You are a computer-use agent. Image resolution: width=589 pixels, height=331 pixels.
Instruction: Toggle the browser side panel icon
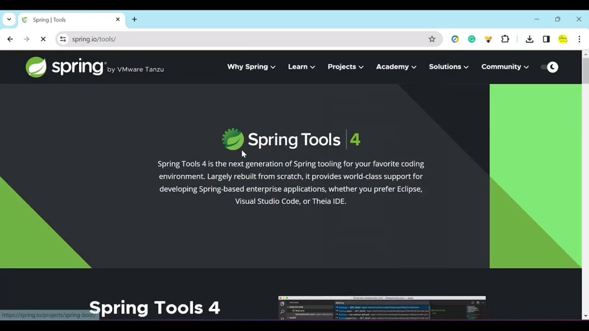tap(546, 39)
